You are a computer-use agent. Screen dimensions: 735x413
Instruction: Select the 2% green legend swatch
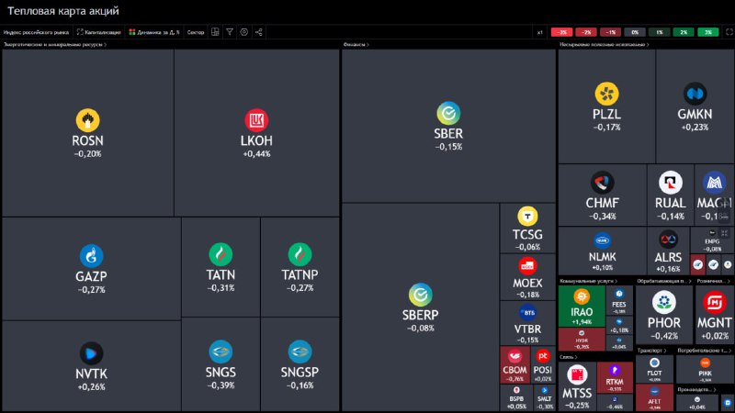pos(684,32)
